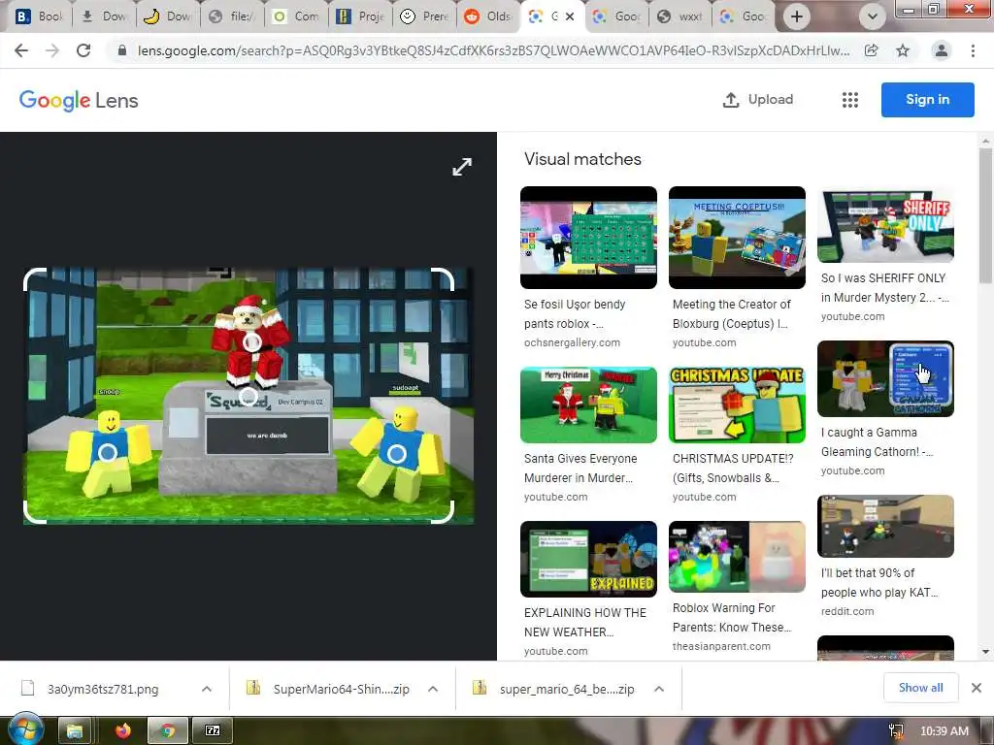Click the bottom-right crop corner handle
The height and width of the screenshot is (745, 994).
[443, 512]
